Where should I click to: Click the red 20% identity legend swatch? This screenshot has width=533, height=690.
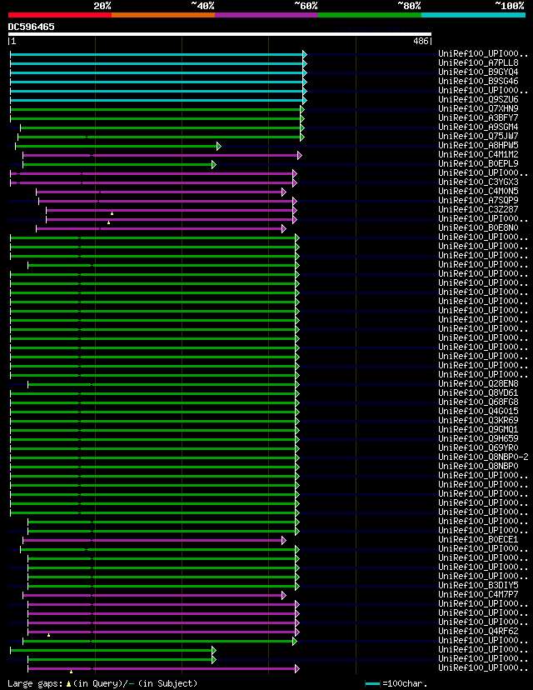tap(60, 15)
